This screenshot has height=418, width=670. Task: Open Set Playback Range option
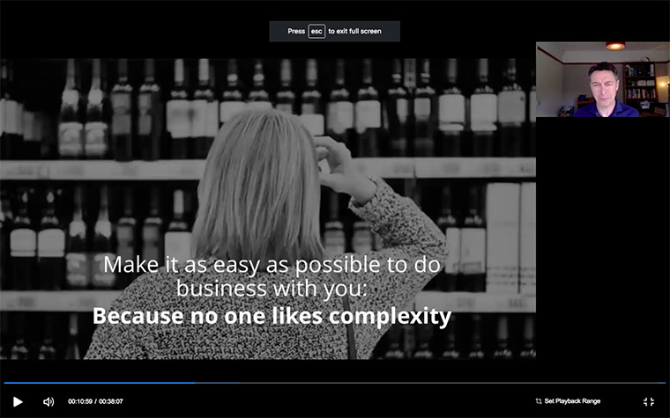pos(568,401)
